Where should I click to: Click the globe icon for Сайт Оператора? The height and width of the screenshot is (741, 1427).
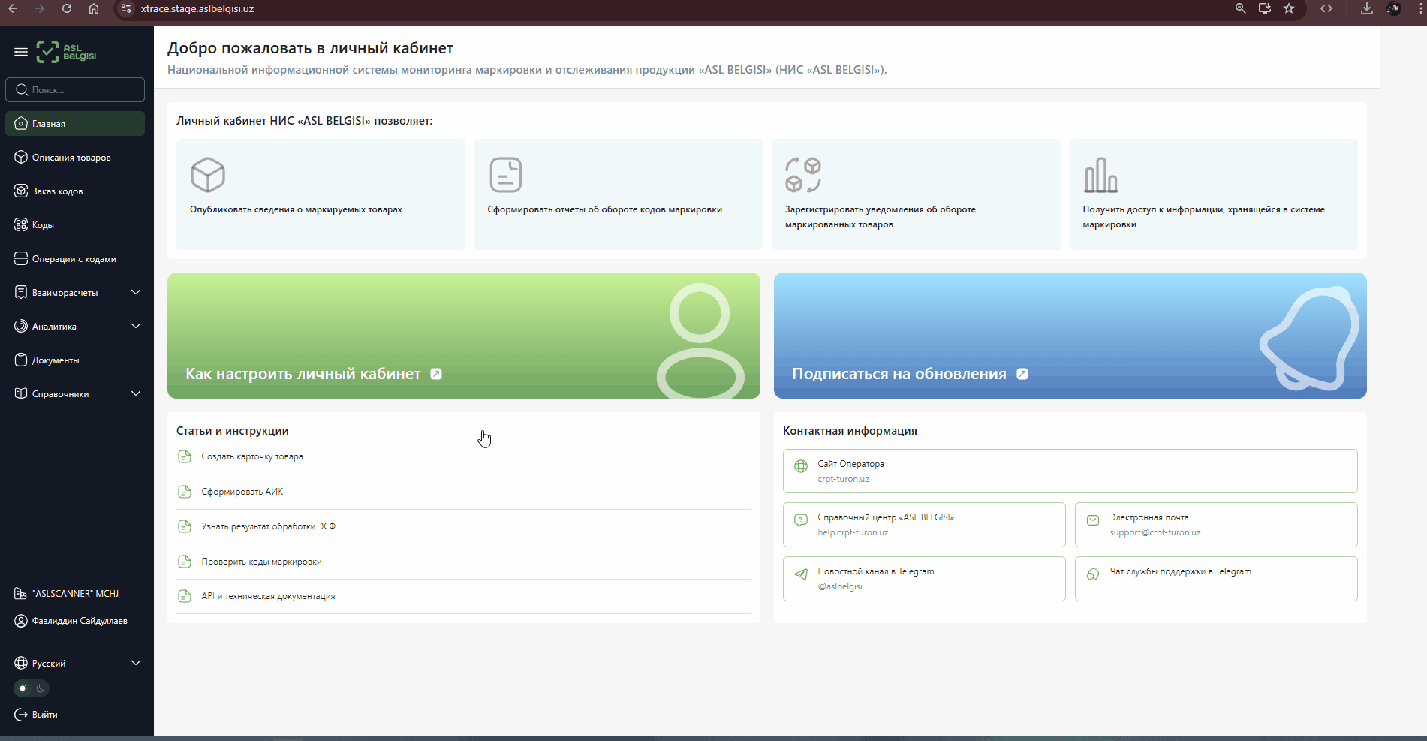801,466
